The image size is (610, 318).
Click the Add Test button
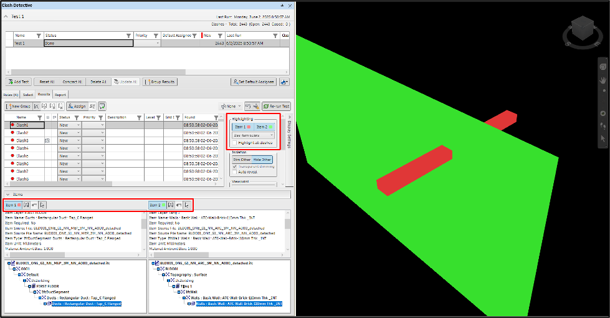(19, 82)
